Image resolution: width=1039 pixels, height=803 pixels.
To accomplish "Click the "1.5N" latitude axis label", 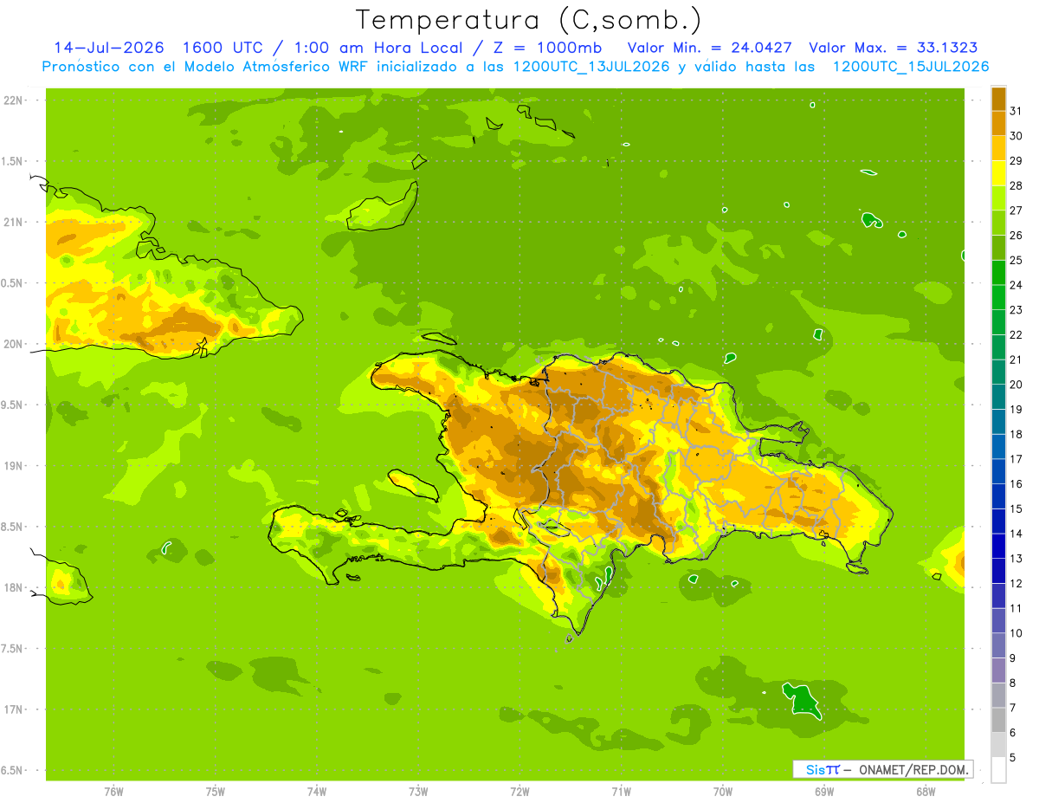I will point(14,161).
